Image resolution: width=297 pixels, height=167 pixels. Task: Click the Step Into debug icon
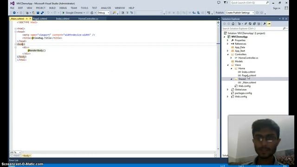(x=194, y=13)
